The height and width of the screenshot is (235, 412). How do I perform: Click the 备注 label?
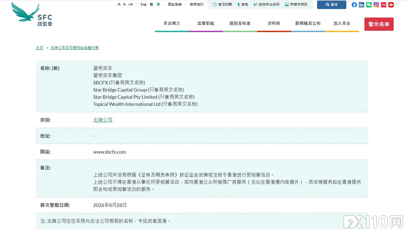pos(45,168)
